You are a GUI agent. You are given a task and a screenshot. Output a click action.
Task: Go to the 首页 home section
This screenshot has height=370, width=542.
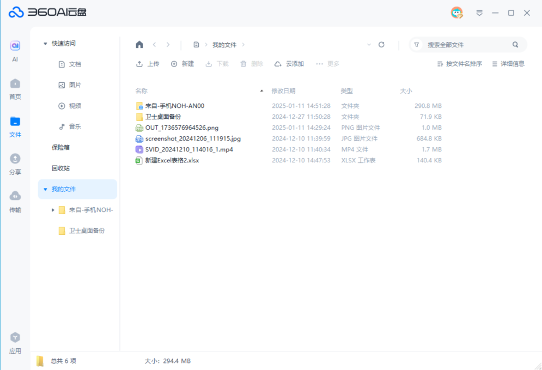(15, 89)
